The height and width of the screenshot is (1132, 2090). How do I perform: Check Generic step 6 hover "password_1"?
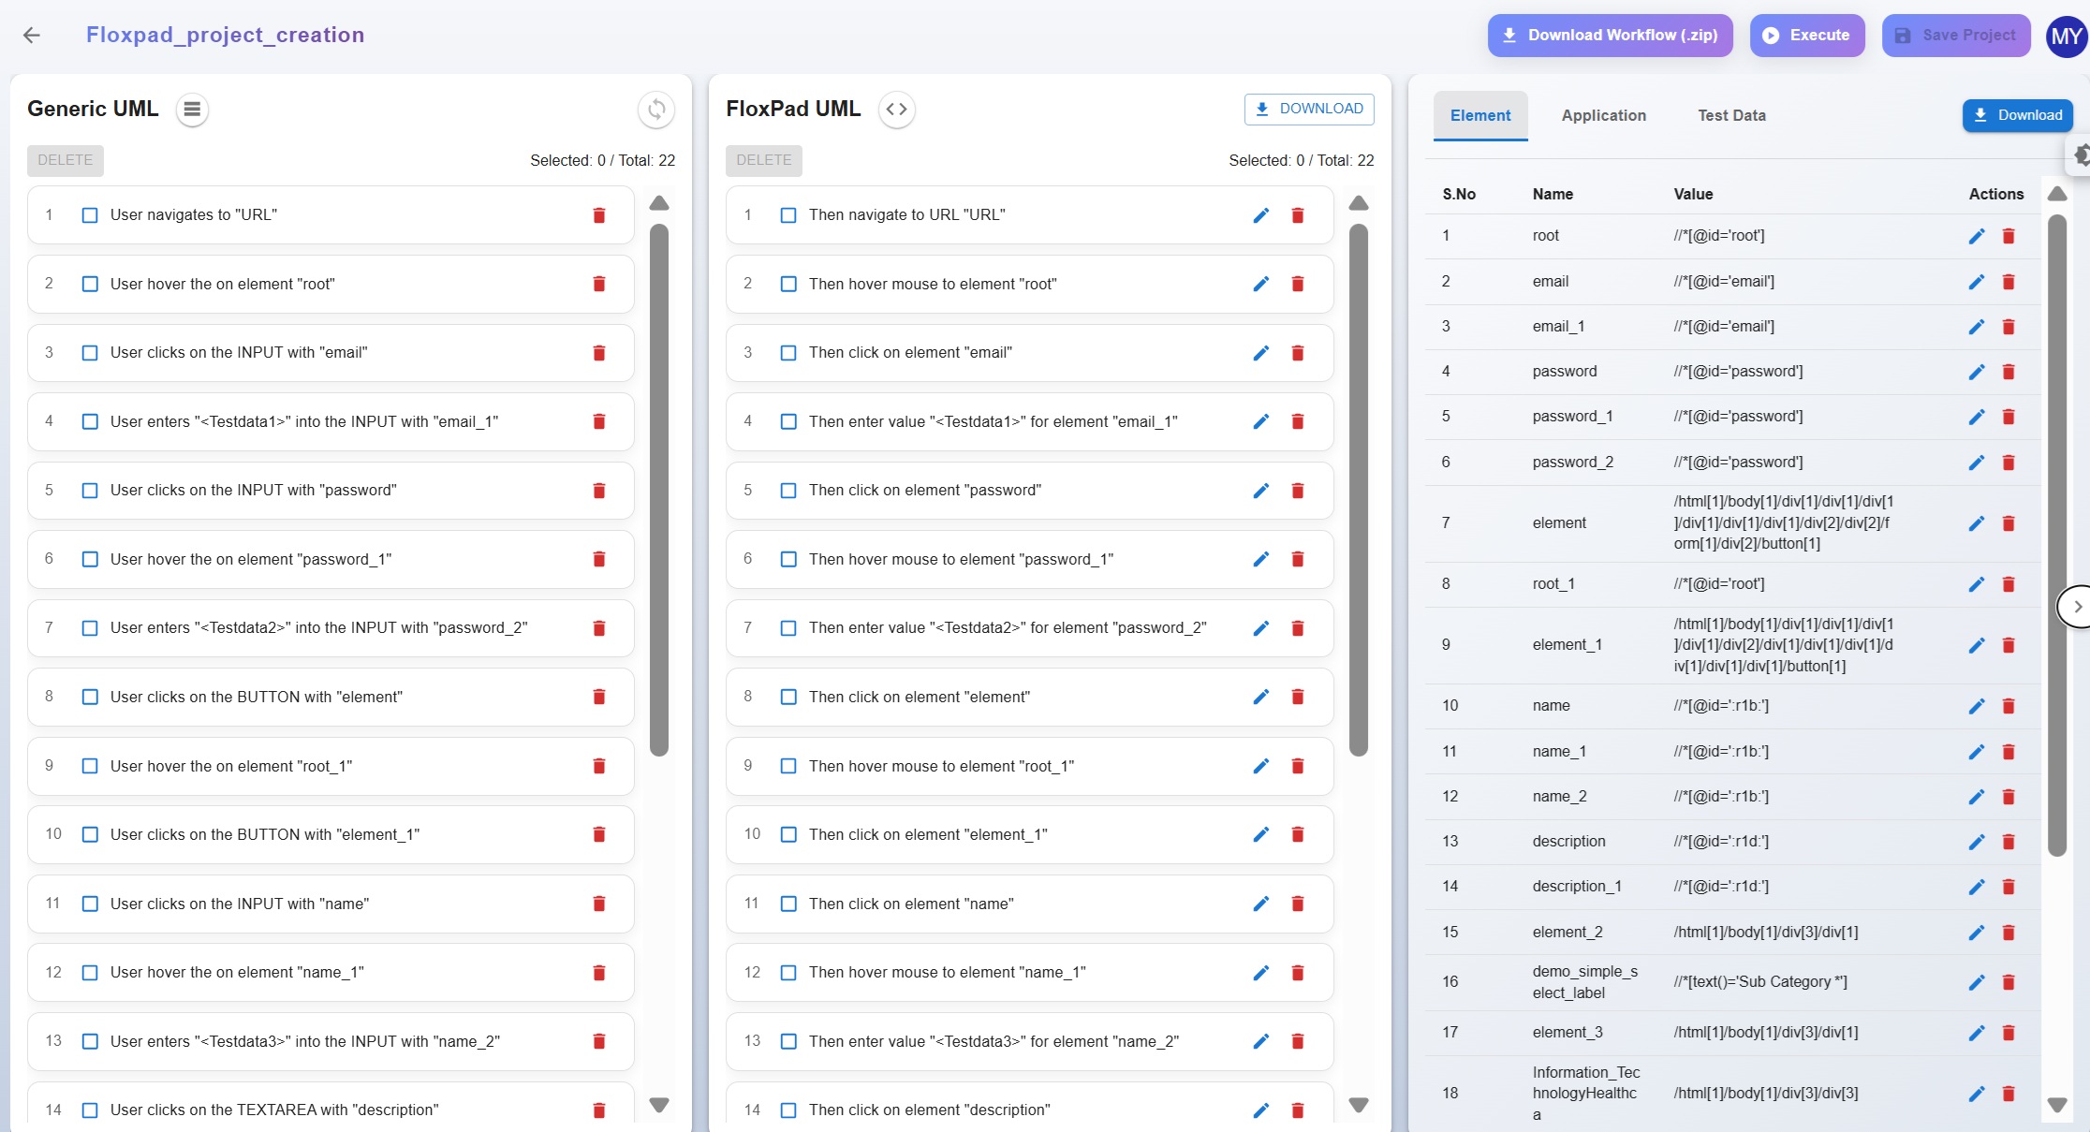[x=90, y=559]
